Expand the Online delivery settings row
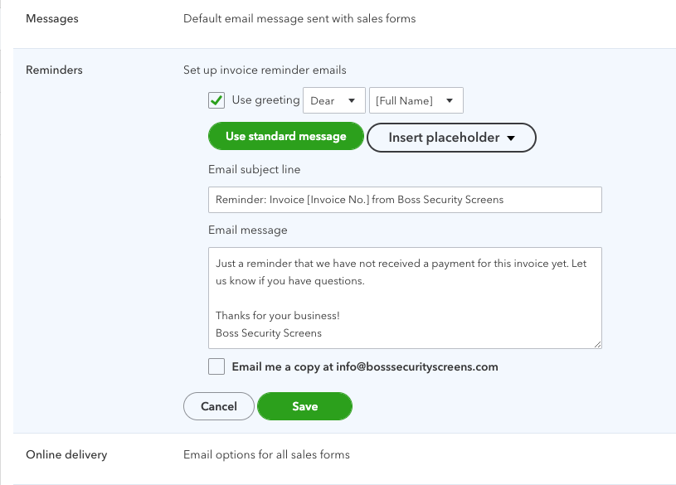 click(66, 454)
